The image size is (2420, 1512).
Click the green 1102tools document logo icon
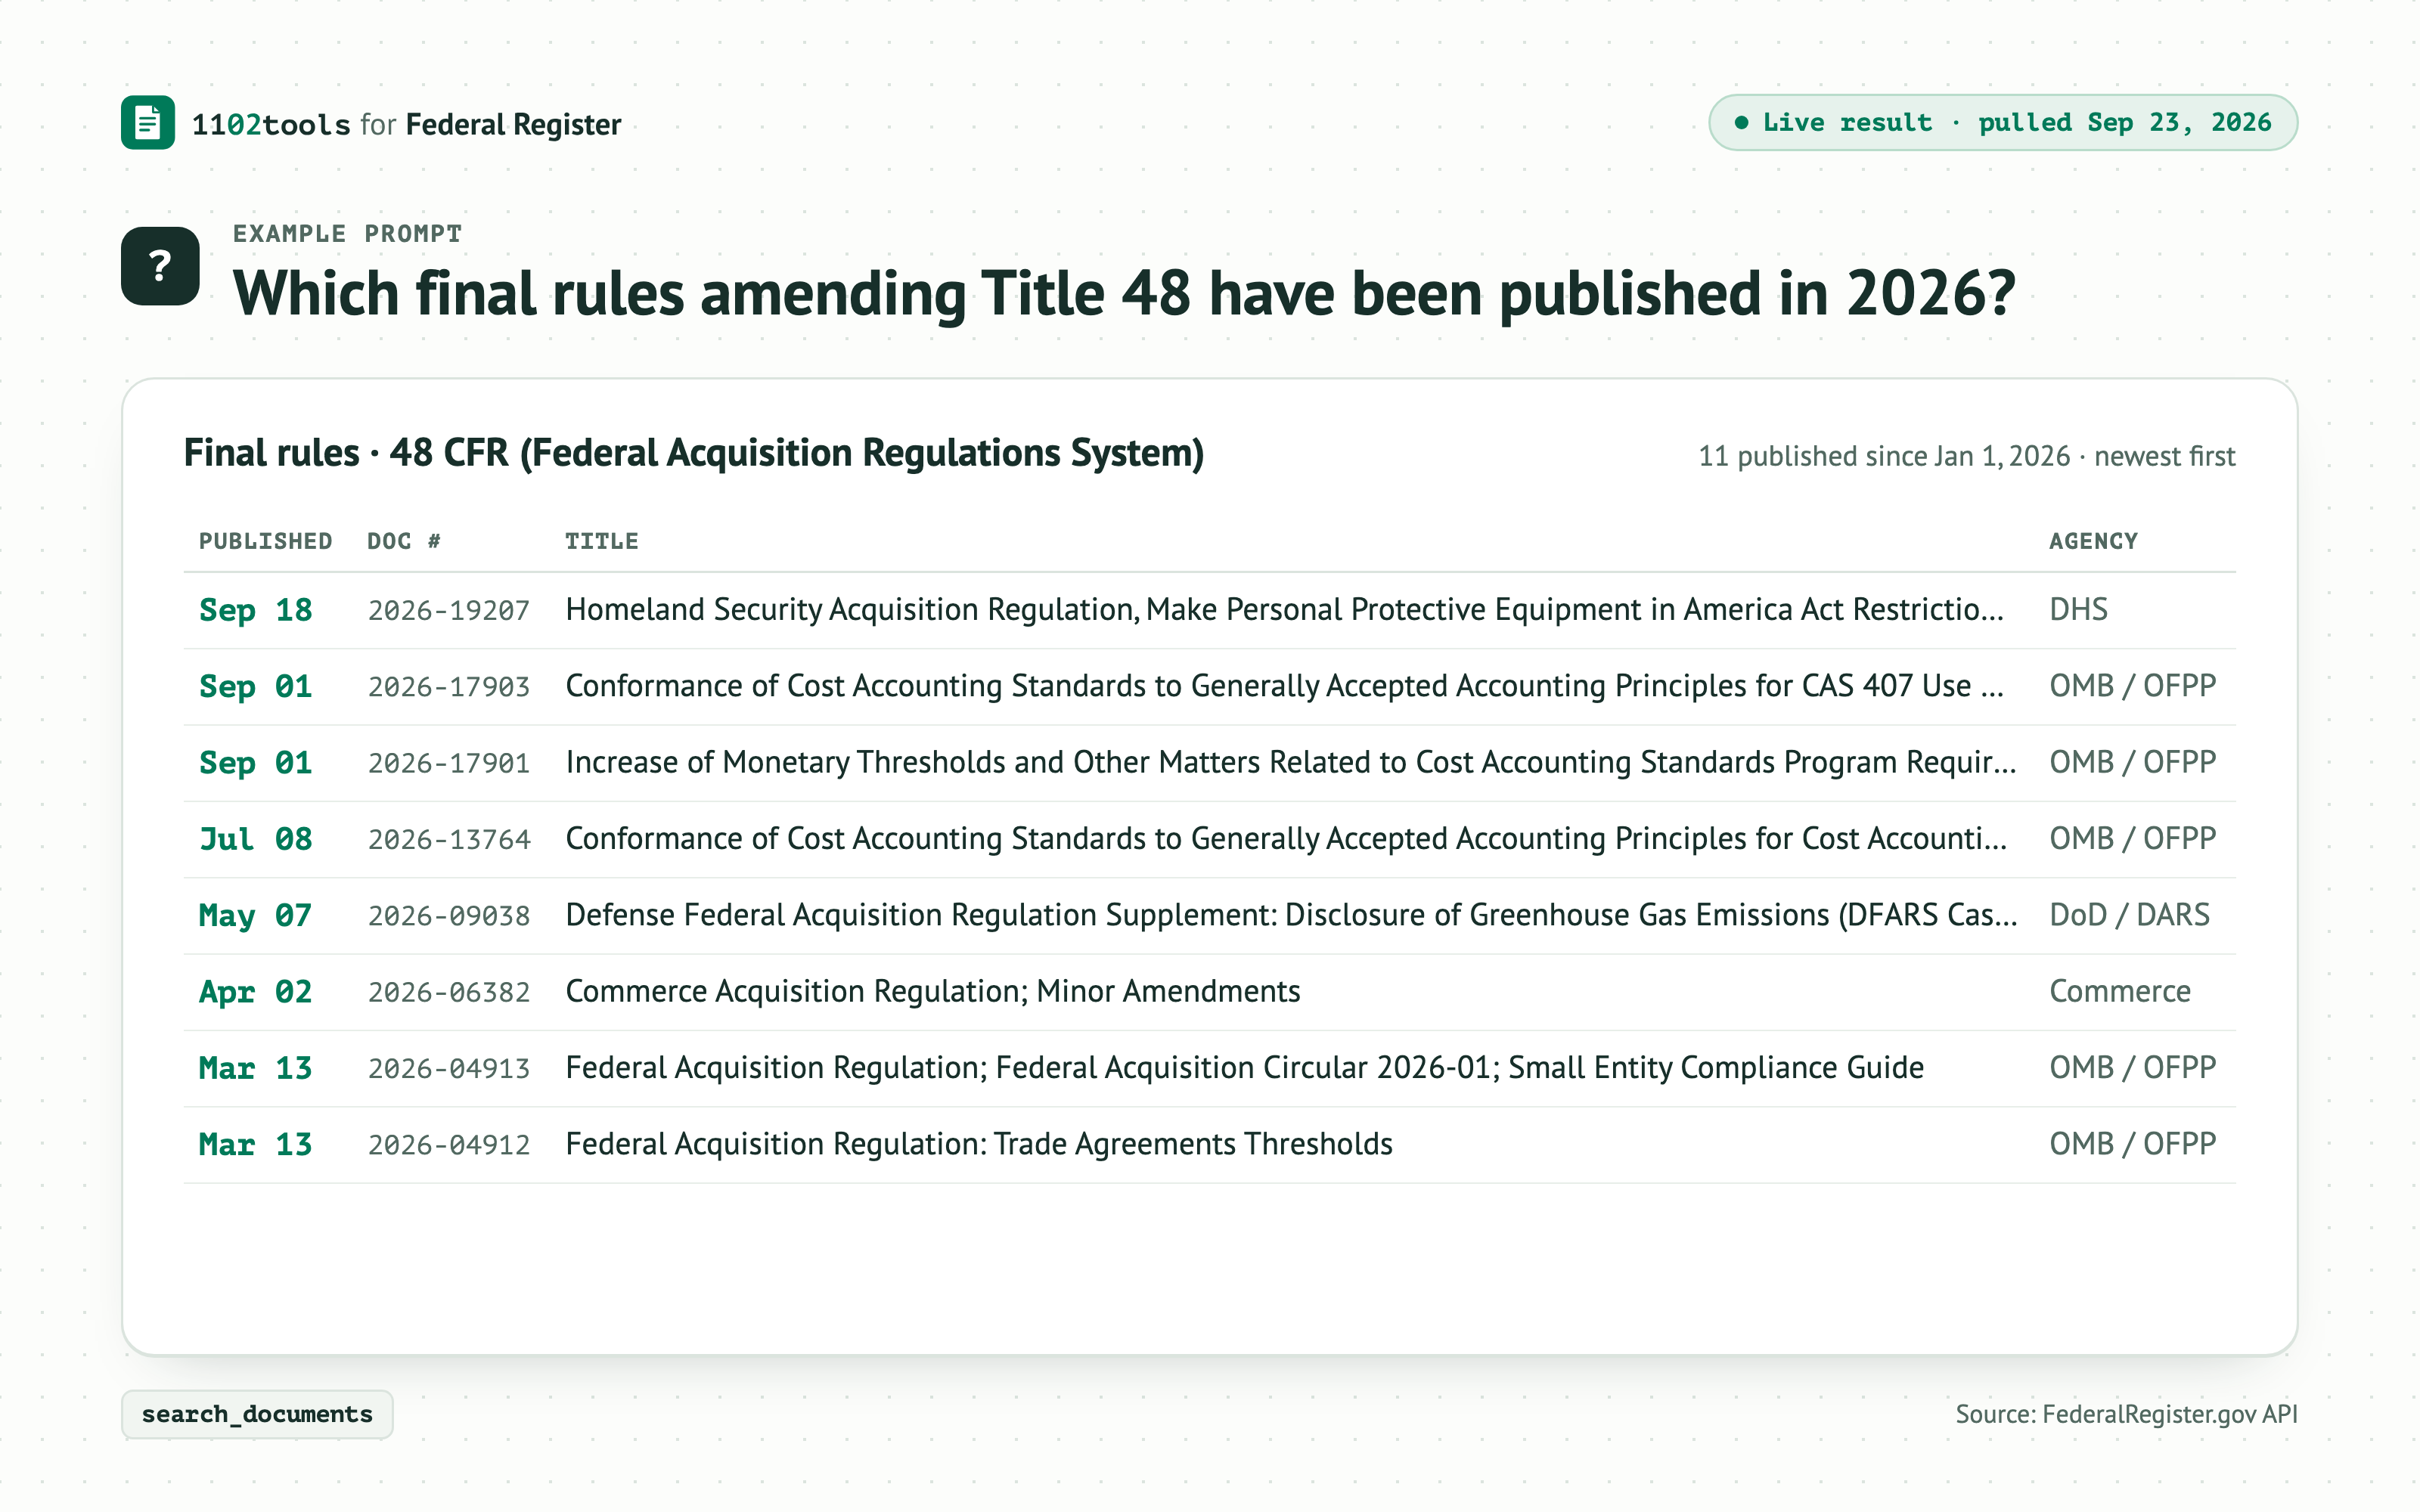pos(148,123)
